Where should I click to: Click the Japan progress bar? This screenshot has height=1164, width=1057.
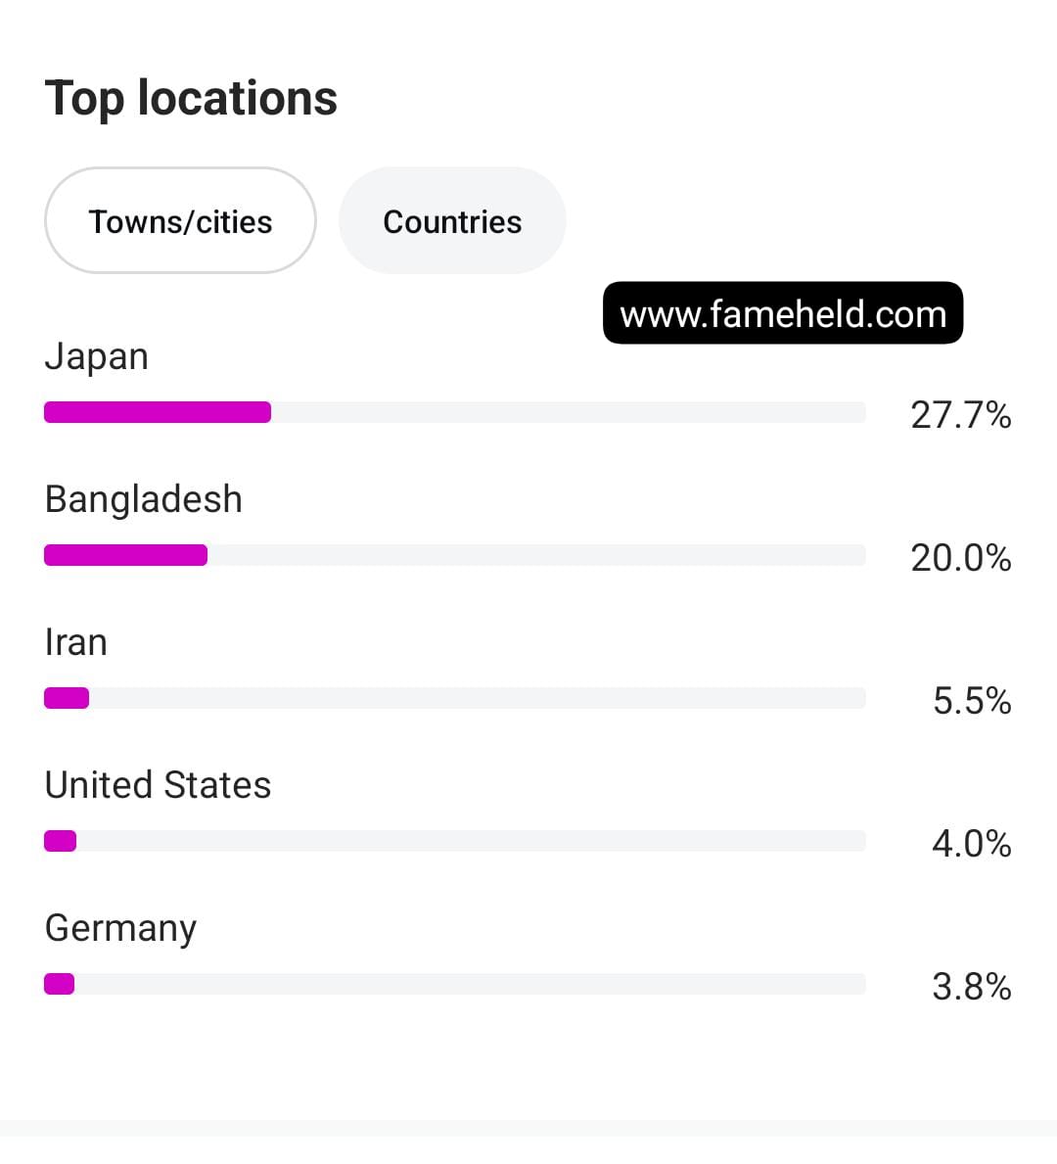455,412
